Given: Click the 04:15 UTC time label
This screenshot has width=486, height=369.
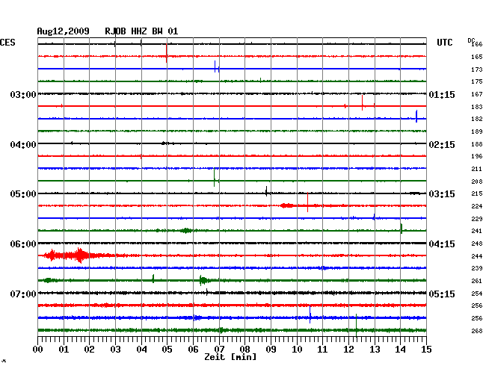Looking at the screenshot, I should [x=442, y=244].
